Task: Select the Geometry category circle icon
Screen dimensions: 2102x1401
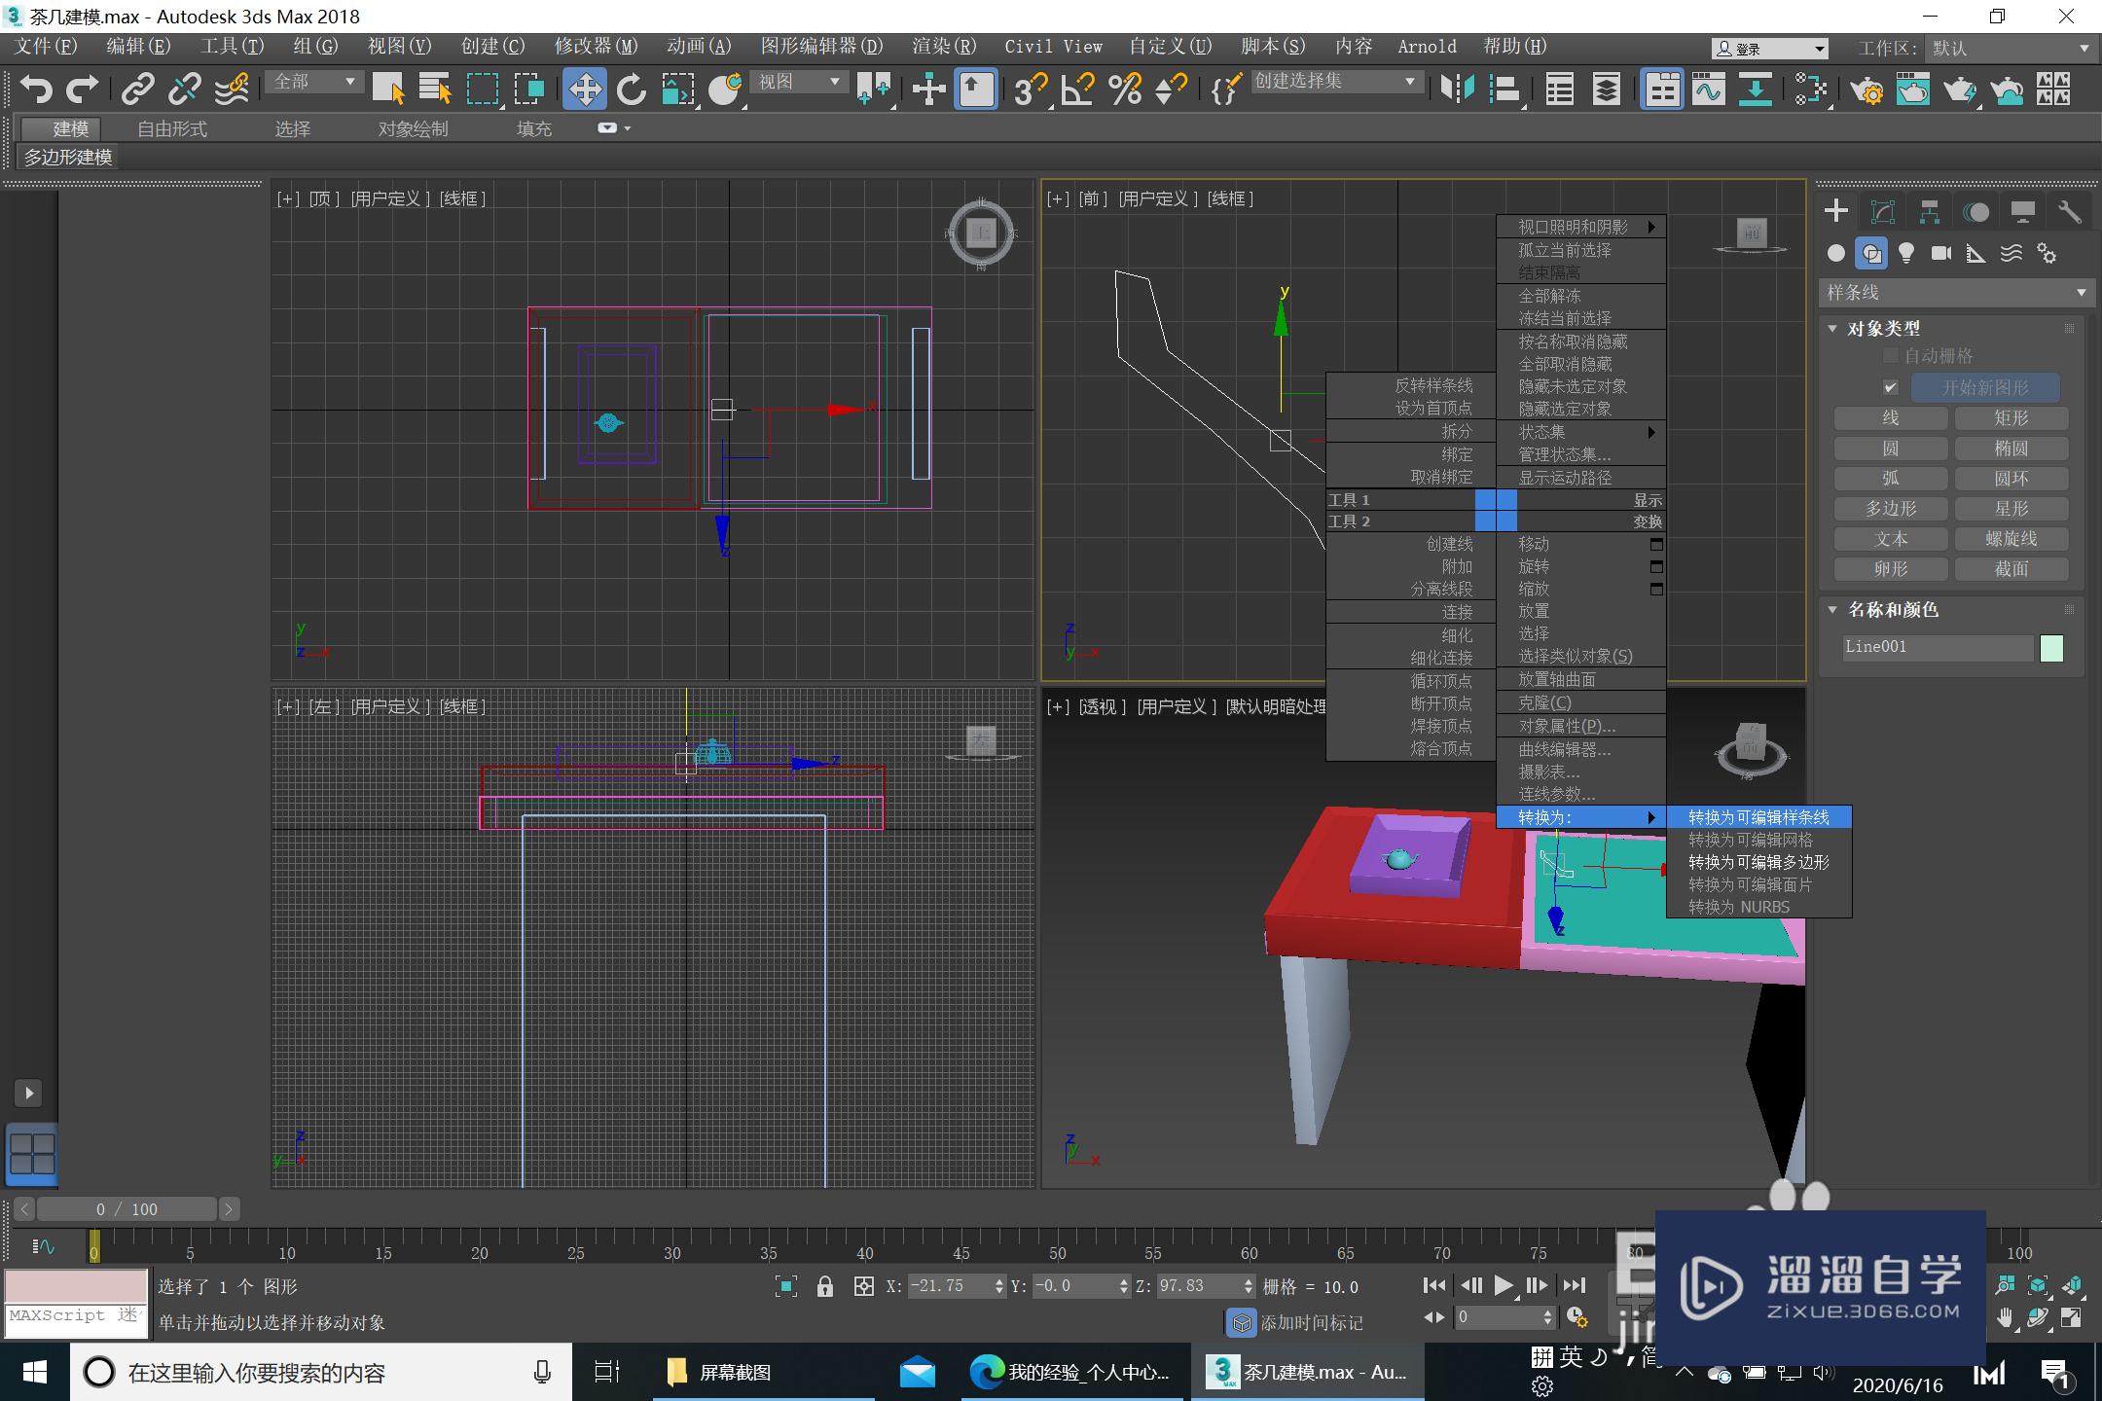Action: pyautogui.click(x=1836, y=253)
